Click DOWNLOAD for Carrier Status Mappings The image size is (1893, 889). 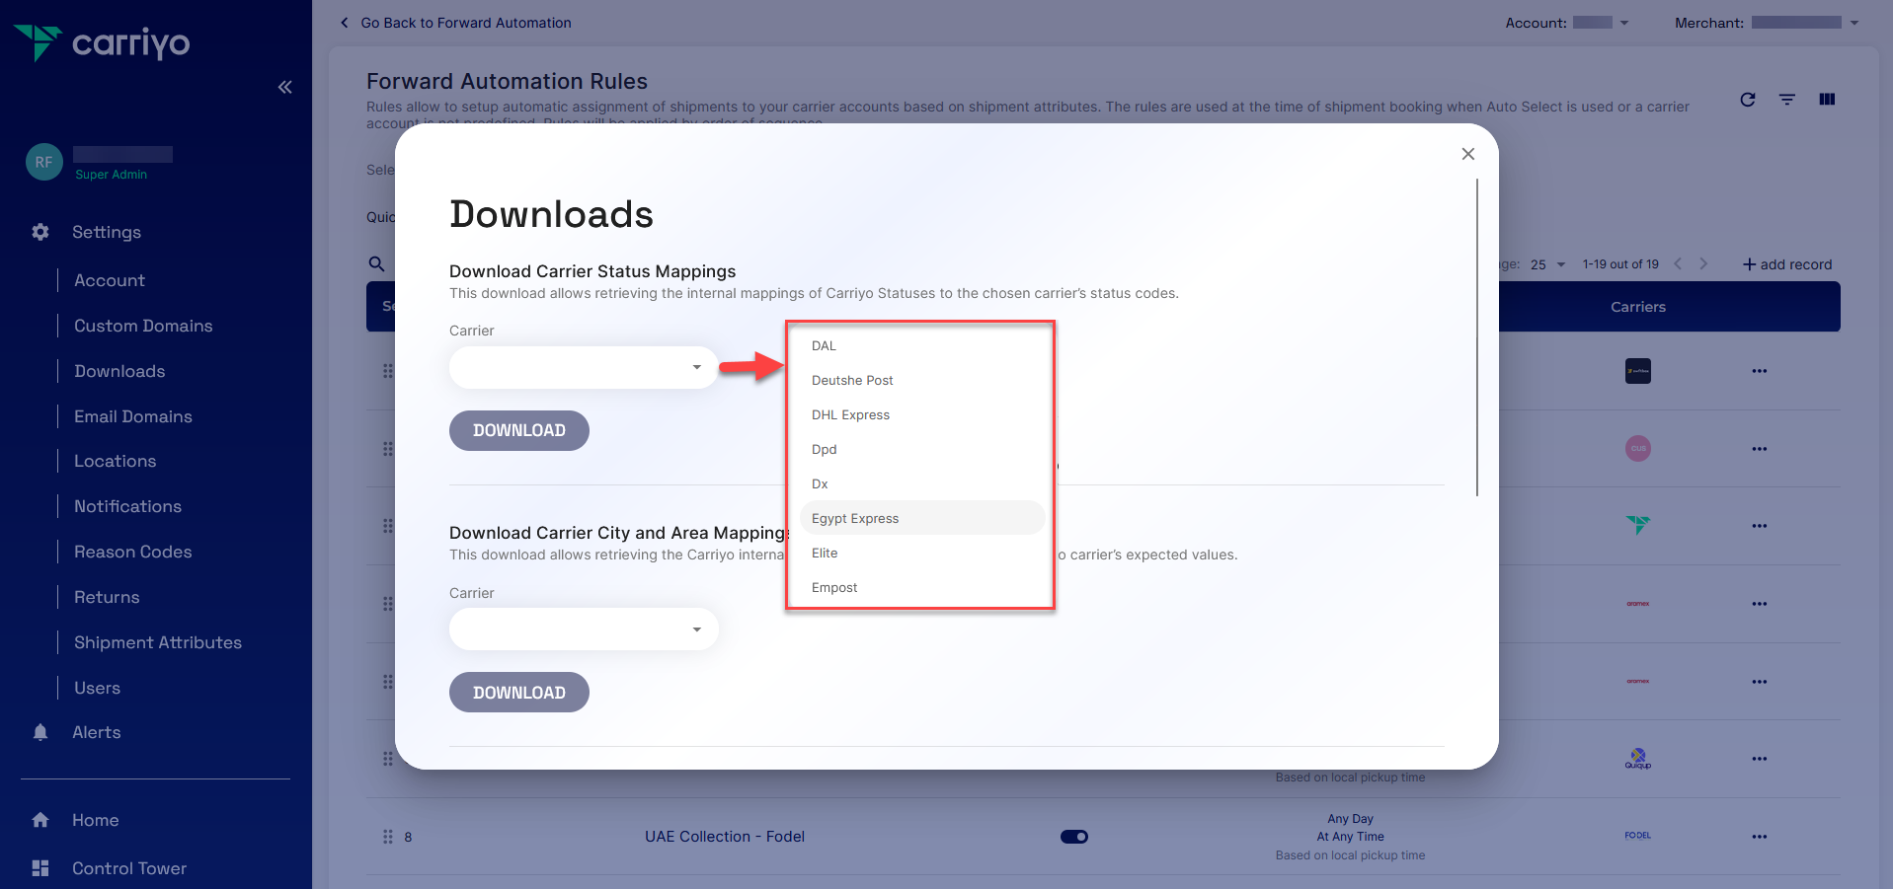[x=519, y=430]
